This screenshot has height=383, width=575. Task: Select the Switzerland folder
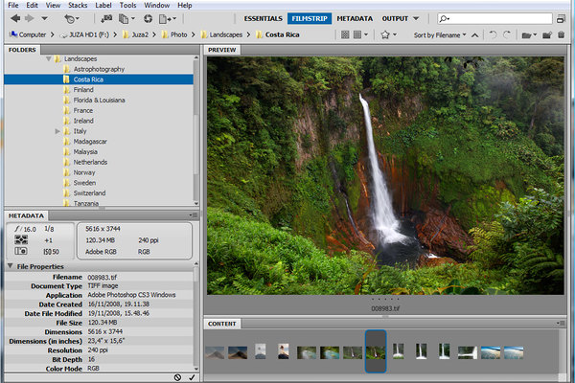coord(89,192)
